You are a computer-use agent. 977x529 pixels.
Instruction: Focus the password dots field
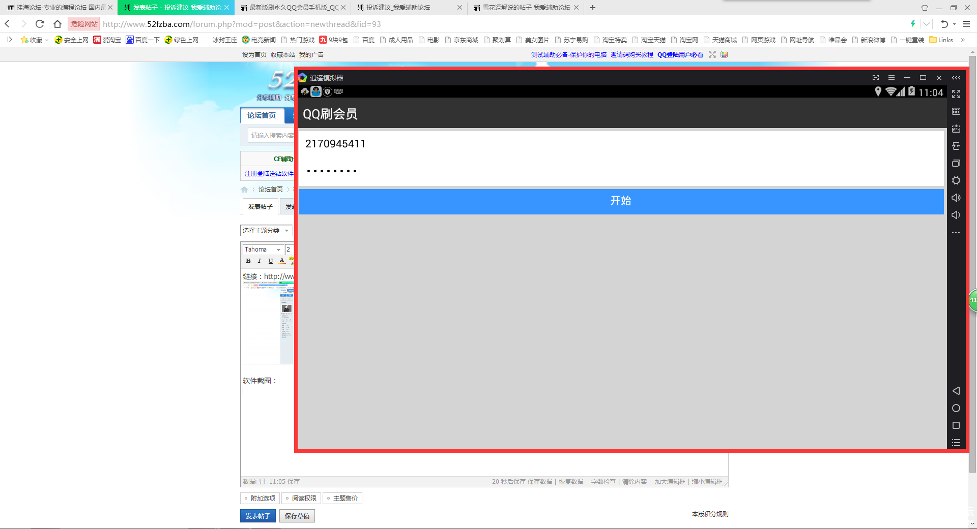[x=621, y=171]
